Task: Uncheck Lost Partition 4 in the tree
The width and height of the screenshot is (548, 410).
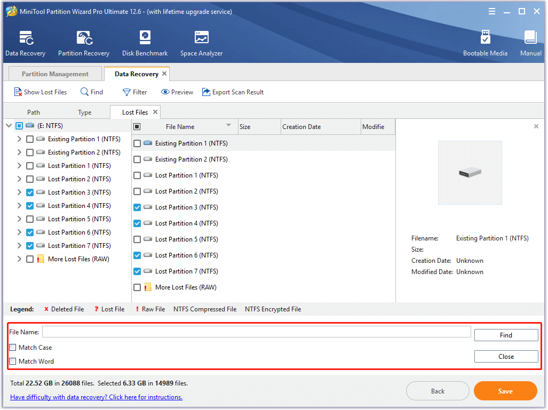Action: point(30,206)
